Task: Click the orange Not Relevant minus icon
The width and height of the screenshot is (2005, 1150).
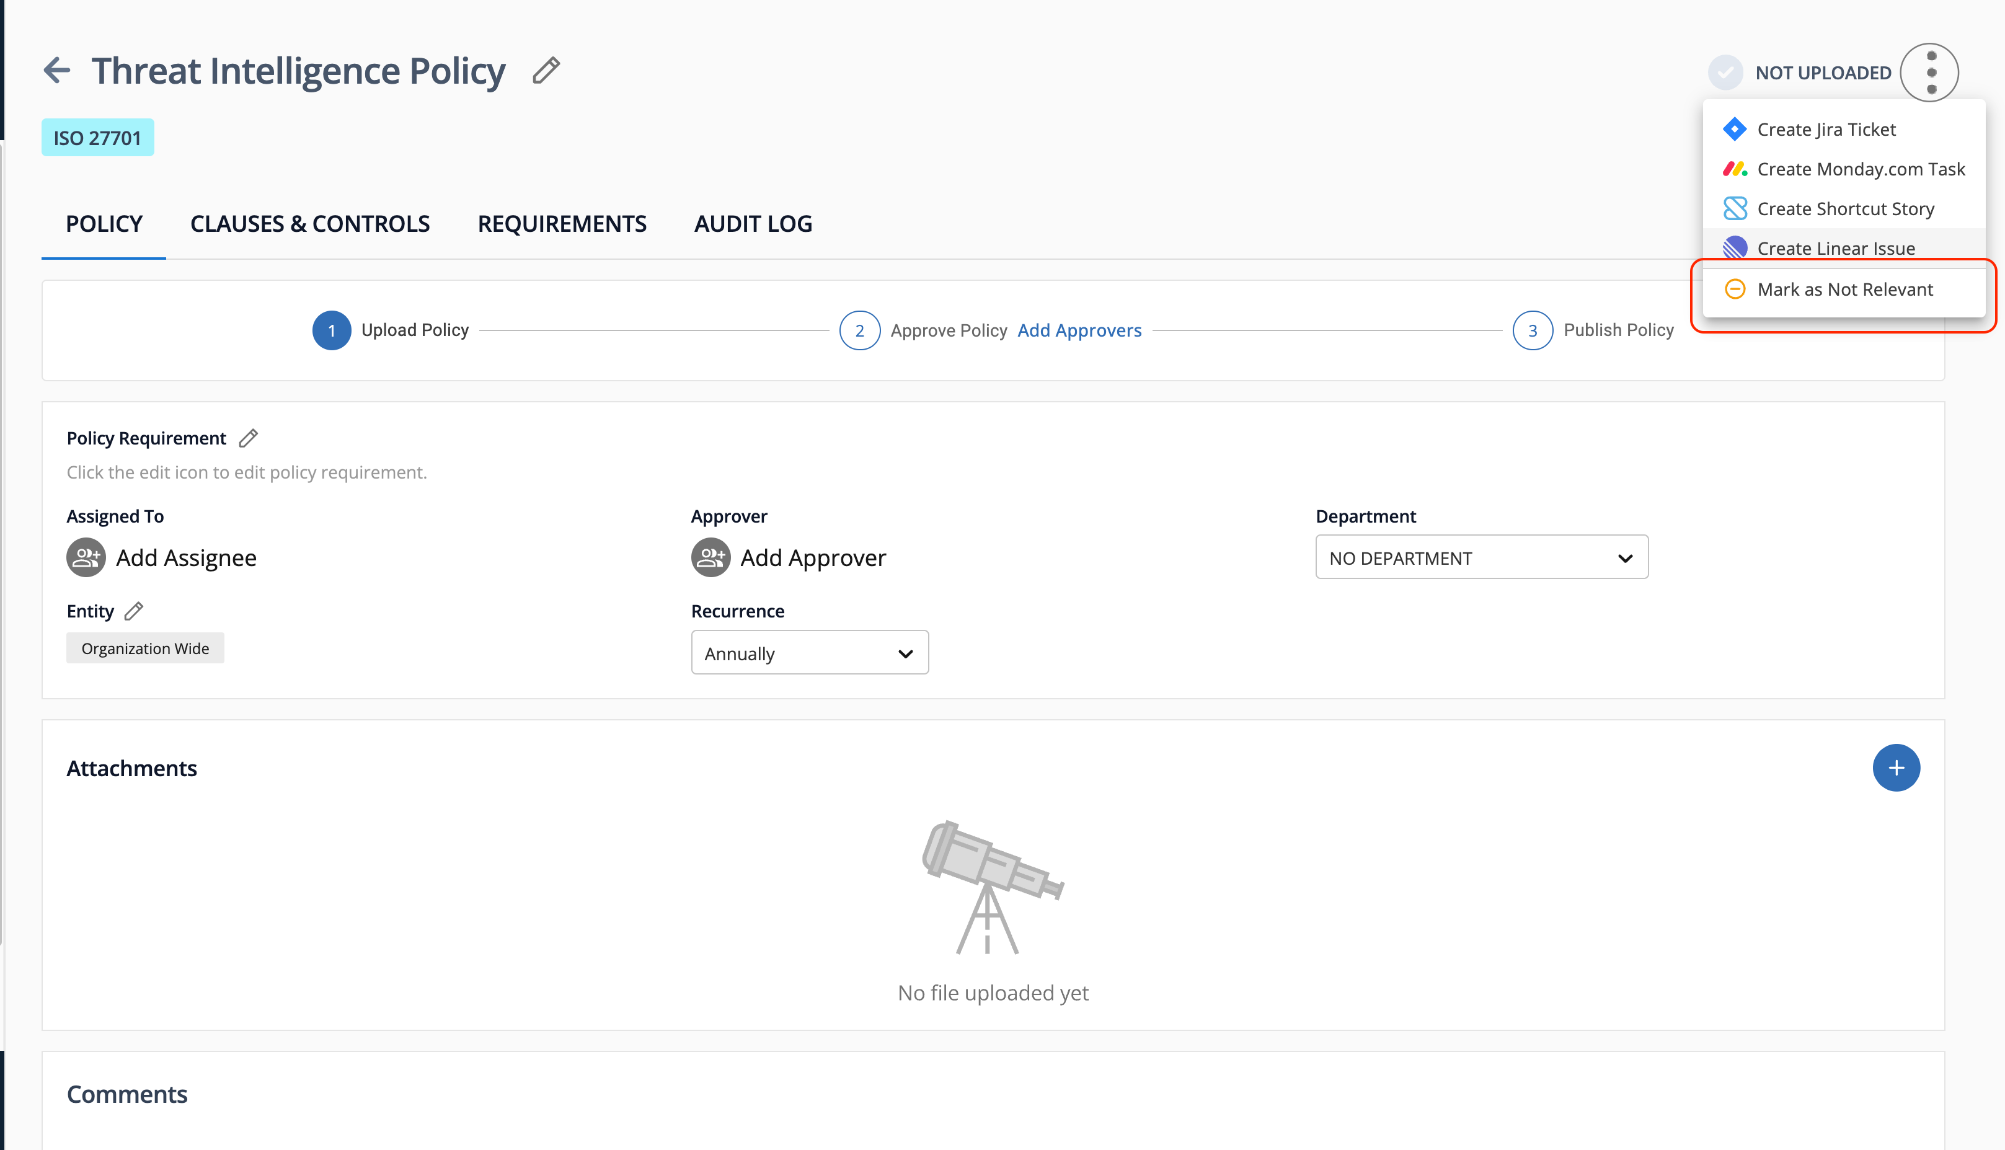Action: [1734, 289]
